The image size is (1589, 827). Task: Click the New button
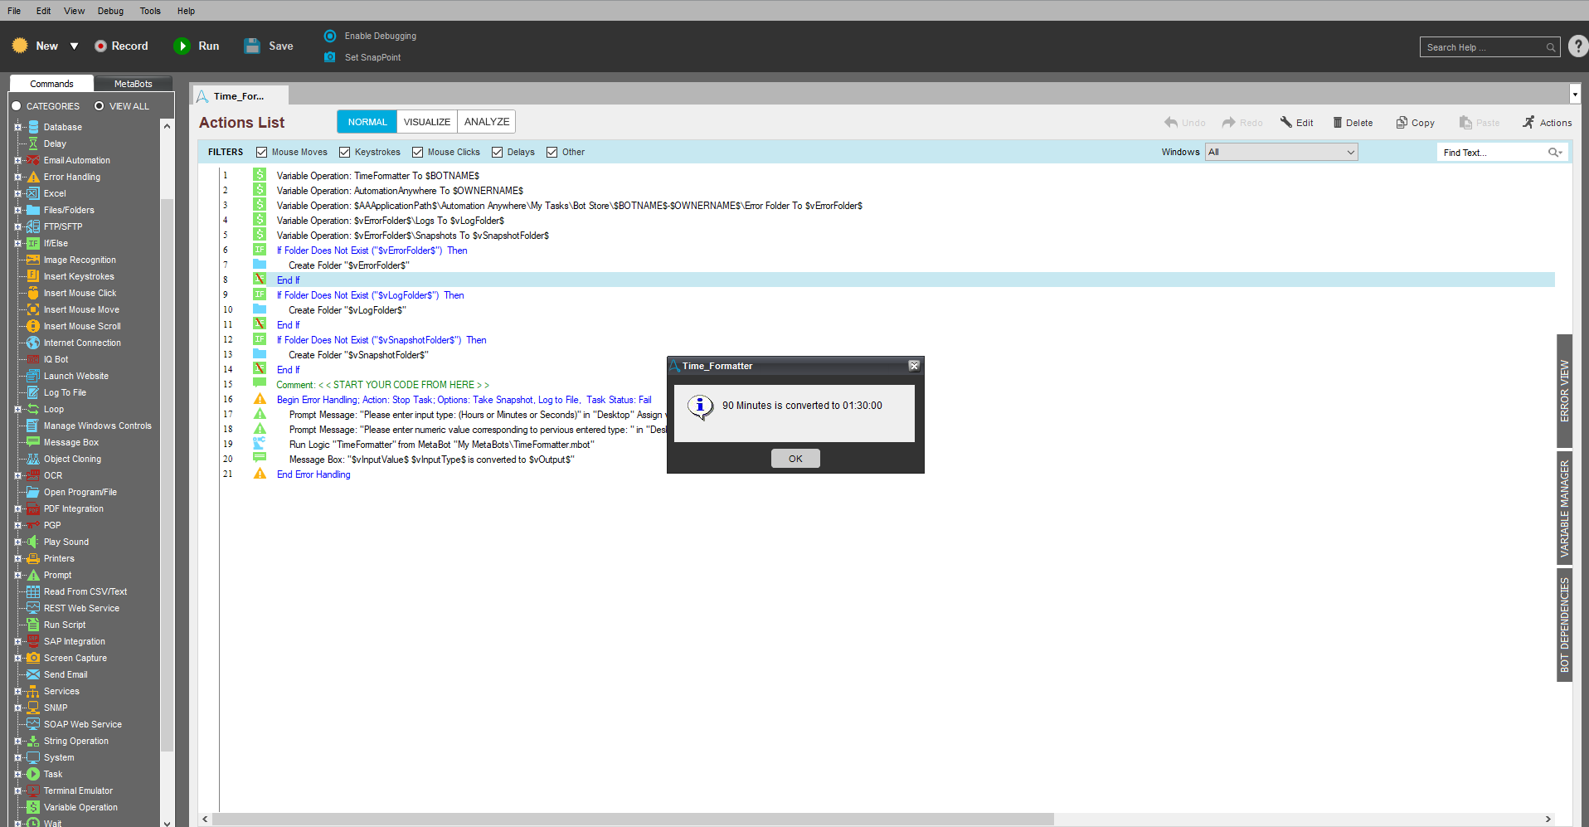tap(36, 46)
